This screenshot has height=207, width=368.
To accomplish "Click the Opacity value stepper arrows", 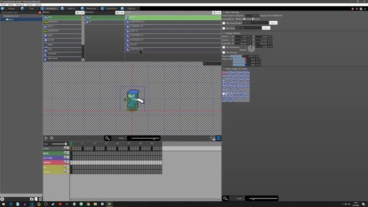I will pos(256,56).
